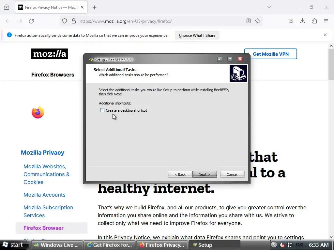
Task: Switch to Setup taskbar item
Action: coord(215,245)
